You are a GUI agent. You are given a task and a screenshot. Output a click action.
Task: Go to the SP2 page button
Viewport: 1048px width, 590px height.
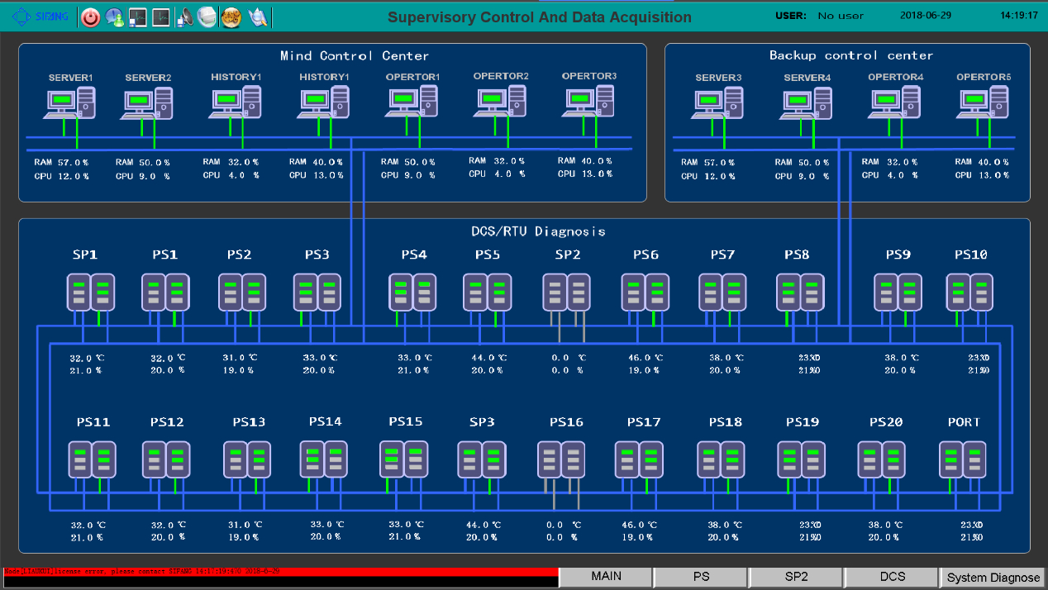[x=796, y=577]
